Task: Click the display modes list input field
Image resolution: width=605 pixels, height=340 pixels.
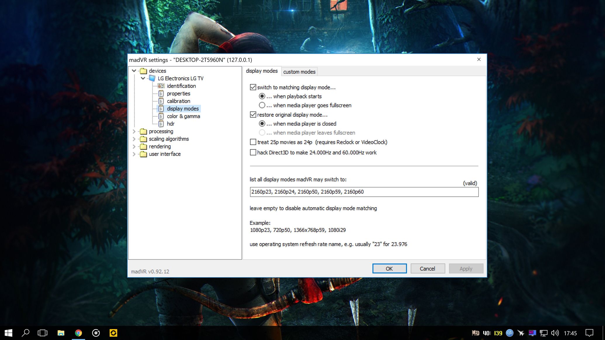Action: [x=364, y=192]
